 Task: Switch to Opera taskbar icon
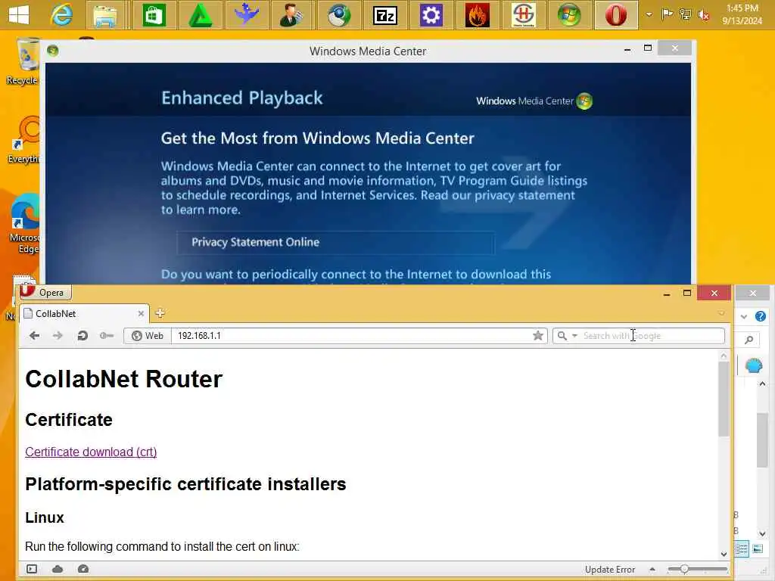[616, 15]
